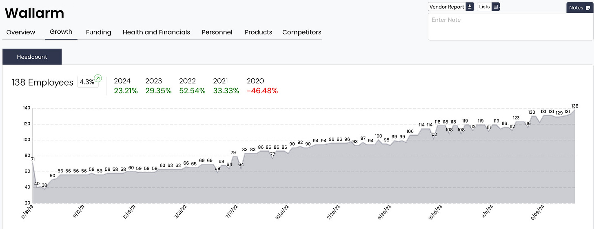The height and width of the screenshot is (229, 594).
Task: Click the 38 data point label
Action: pyautogui.click(x=44, y=185)
